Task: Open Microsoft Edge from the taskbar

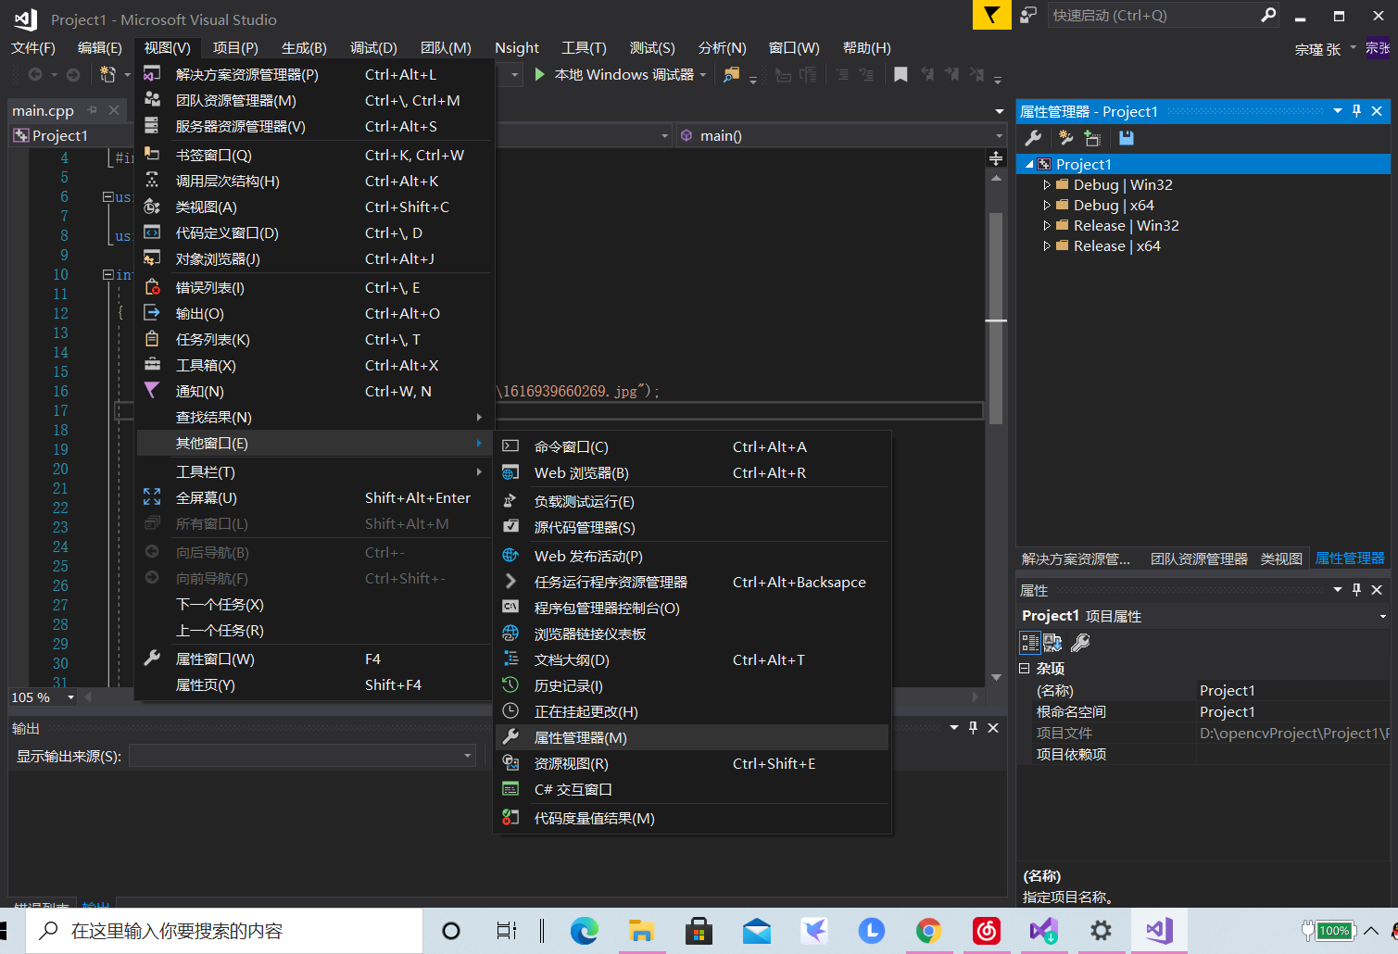Action: pyautogui.click(x=584, y=931)
